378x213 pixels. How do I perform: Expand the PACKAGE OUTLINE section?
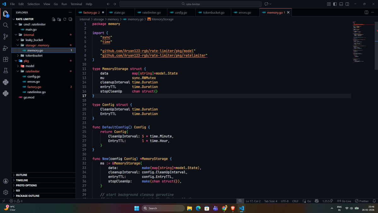(43, 196)
